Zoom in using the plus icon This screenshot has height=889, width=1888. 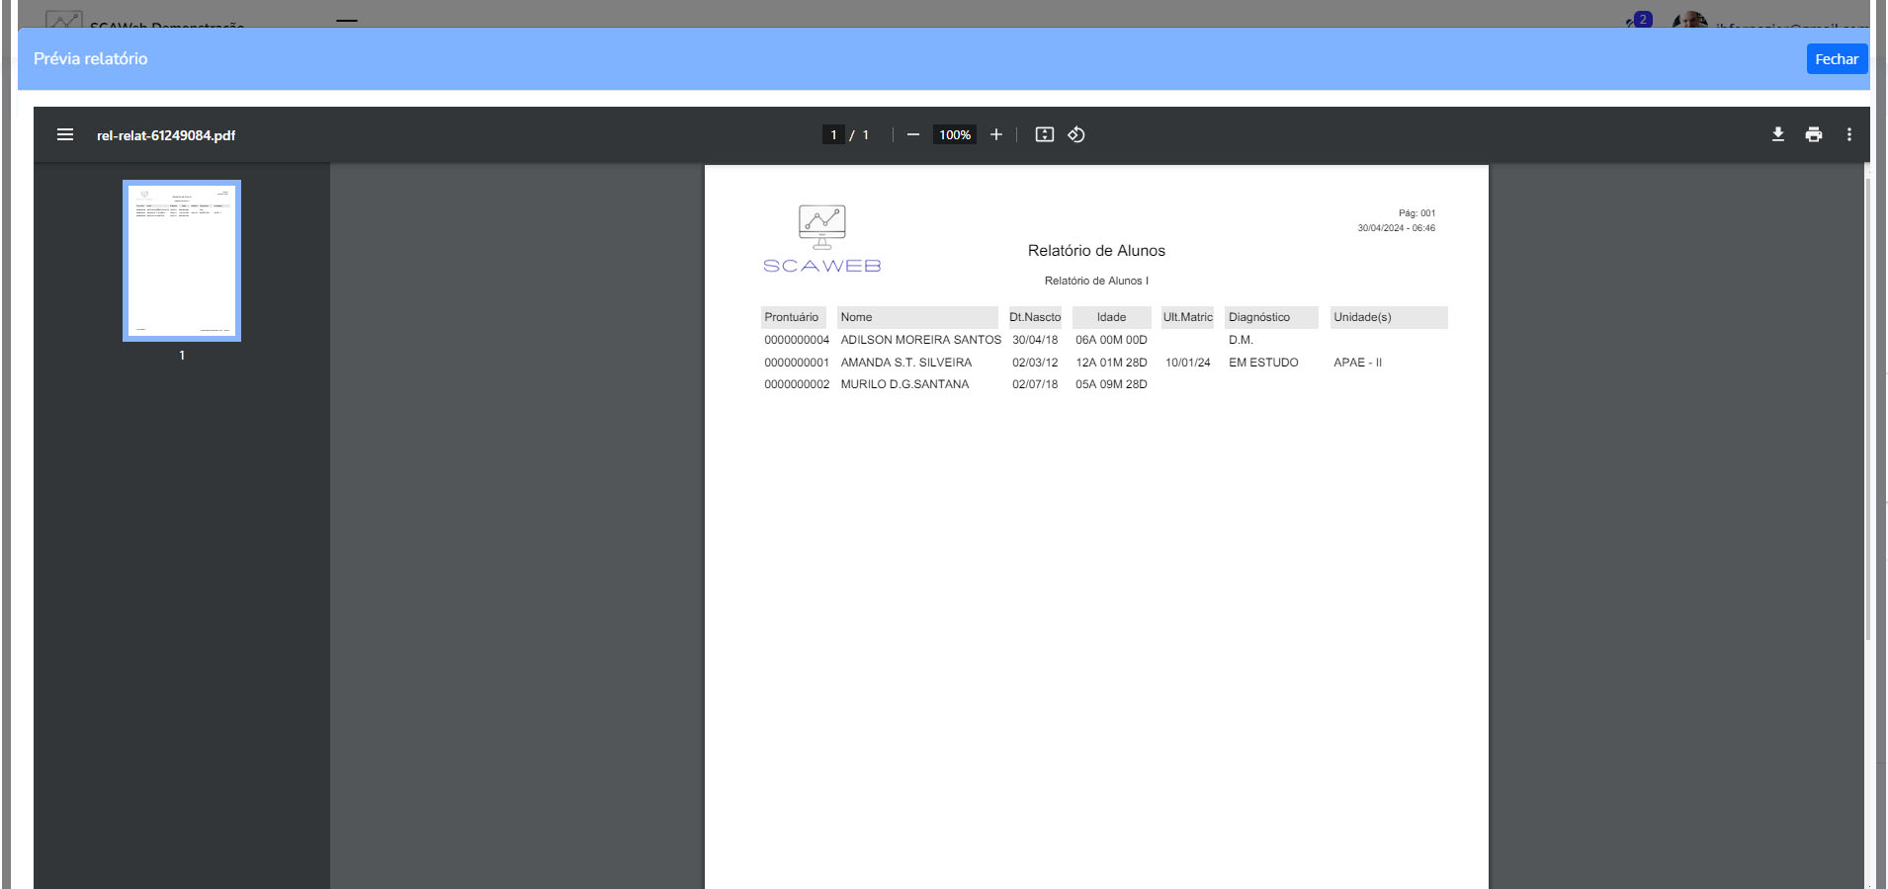click(x=996, y=135)
